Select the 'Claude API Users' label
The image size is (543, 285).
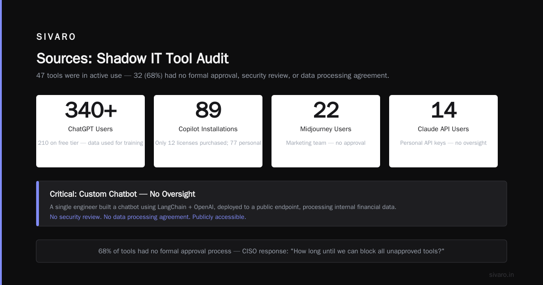(443, 129)
